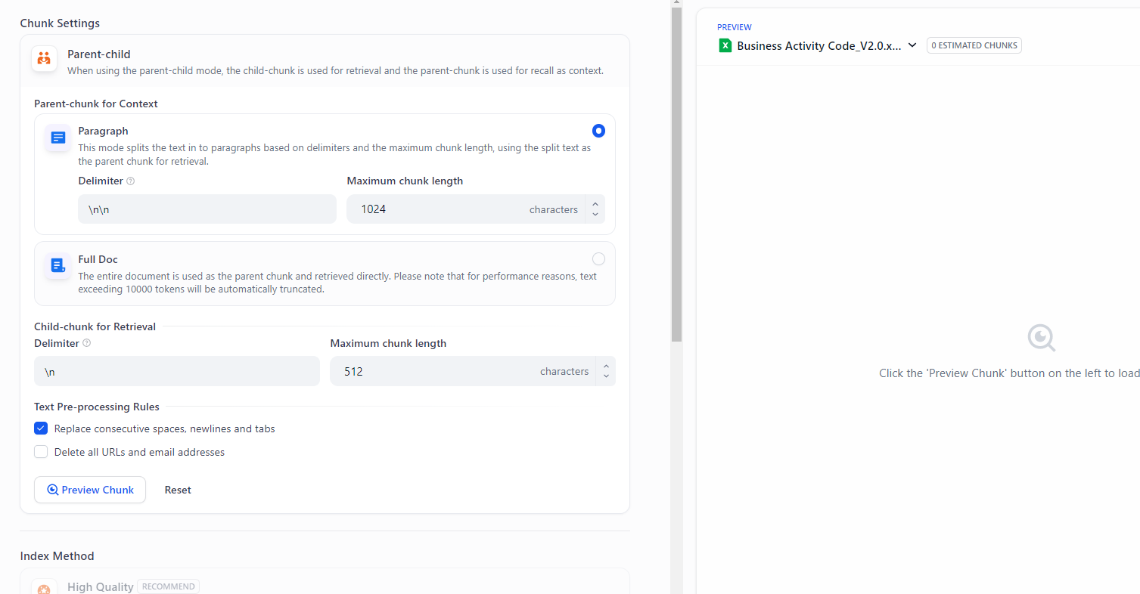Click the orange Parent-child mode icon
Viewport: 1140px width, 594px height.
(x=45, y=59)
